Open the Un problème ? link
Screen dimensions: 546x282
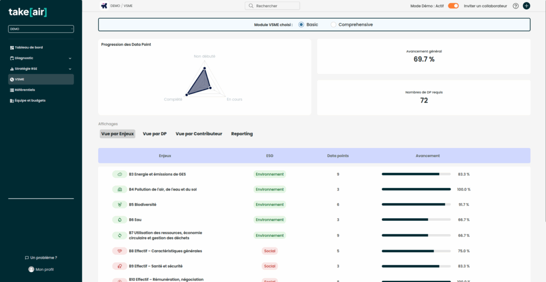pos(41,258)
